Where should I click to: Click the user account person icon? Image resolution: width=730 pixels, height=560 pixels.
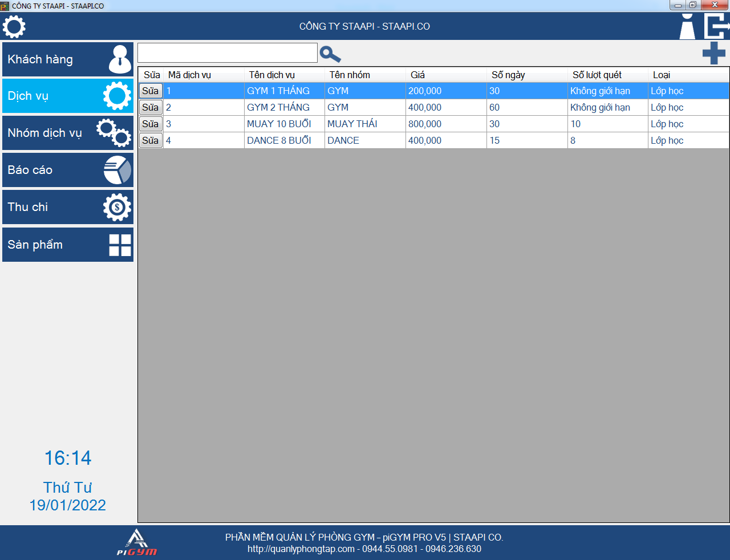coord(687,27)
